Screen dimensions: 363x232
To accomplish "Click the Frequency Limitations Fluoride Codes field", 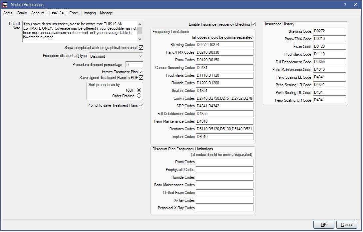I will [224, 83].
